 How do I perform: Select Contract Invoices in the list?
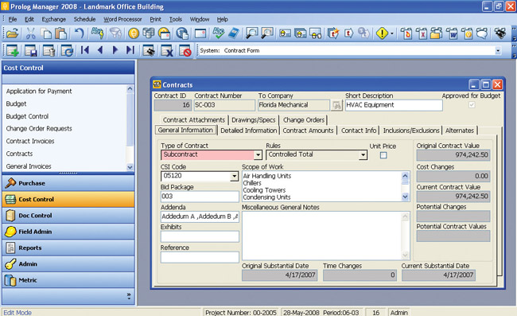click(30, 141)
